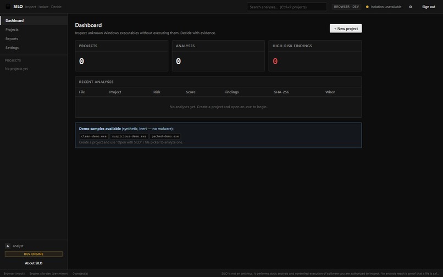Go to Projects in the sidebar
The image size is (443, 277).
[34, 29]
